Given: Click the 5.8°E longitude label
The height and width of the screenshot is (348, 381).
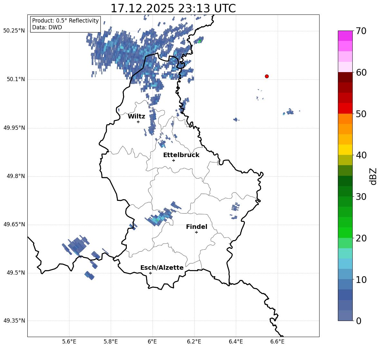Looking at the screenshot, I should tap(111, 342).
